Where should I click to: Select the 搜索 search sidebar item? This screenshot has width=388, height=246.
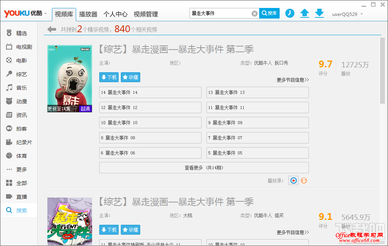(x=19, y=210)
